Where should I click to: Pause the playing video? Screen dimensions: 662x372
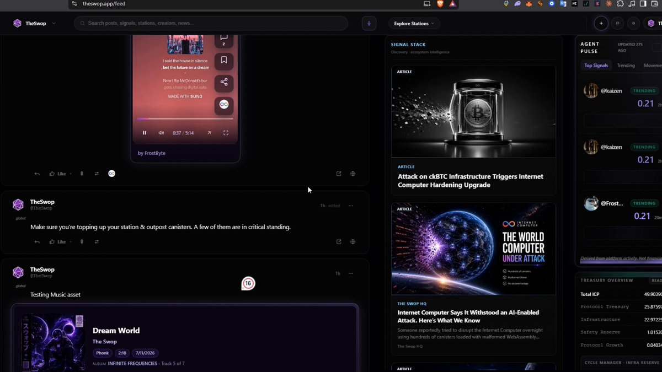145,133
